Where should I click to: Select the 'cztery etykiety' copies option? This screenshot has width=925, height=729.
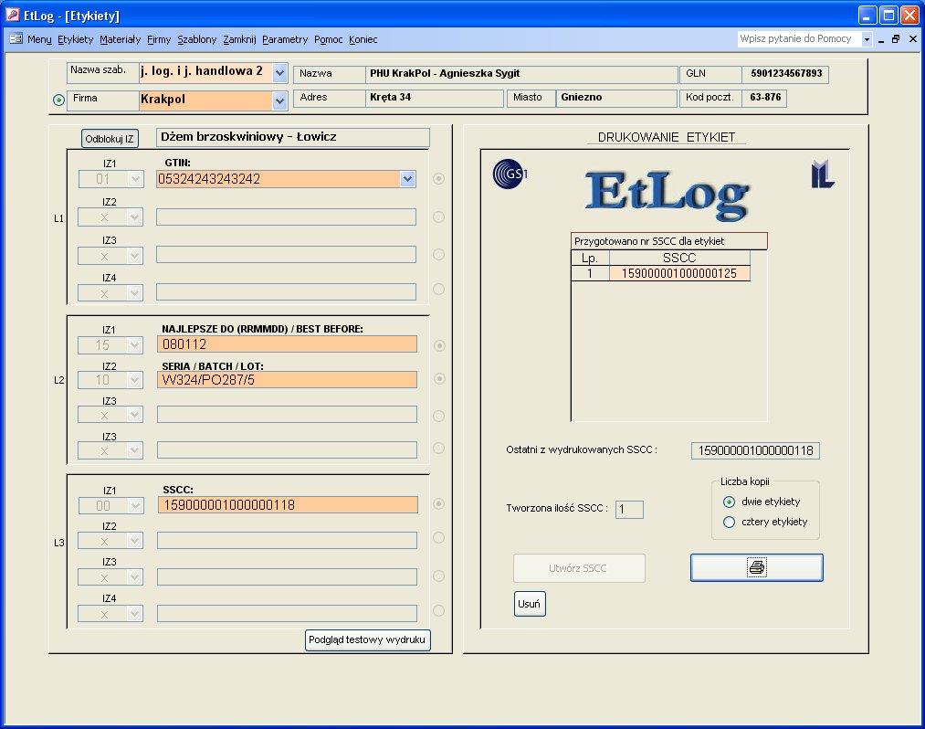click(730, 522)
